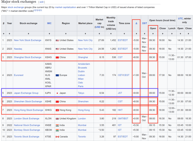Open the HKT time zone link

[120, 110]
